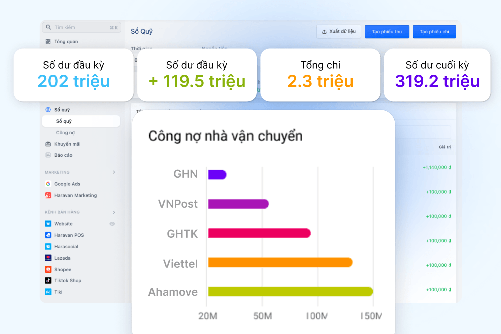The width and height of the screenshot is (501, 334).
Task: Click the Tiki icon
Action: pos(48,292)
